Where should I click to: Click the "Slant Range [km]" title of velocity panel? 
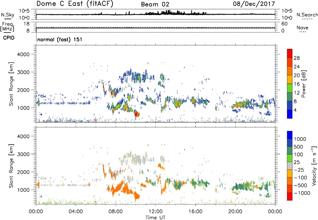(11, 166)
